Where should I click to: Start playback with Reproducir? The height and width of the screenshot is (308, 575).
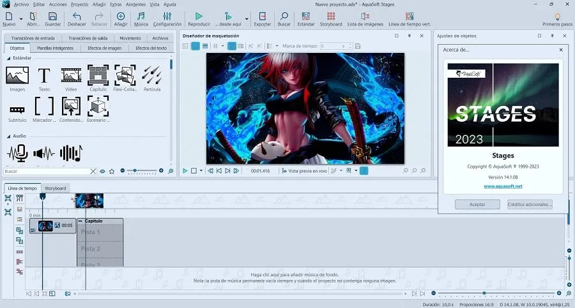pyautogui.click(x=199, y=19)
